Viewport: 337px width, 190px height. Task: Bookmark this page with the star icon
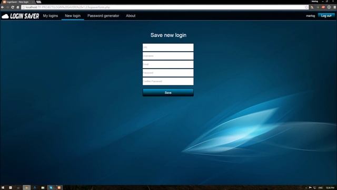tap(306, 7)
